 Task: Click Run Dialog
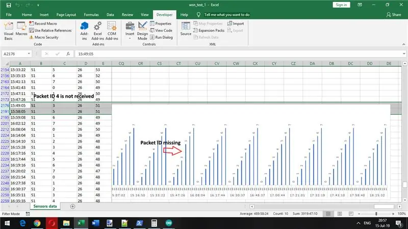161,37
